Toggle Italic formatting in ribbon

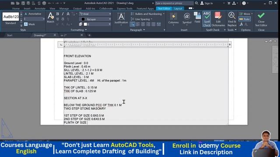(x=63, y=14)
